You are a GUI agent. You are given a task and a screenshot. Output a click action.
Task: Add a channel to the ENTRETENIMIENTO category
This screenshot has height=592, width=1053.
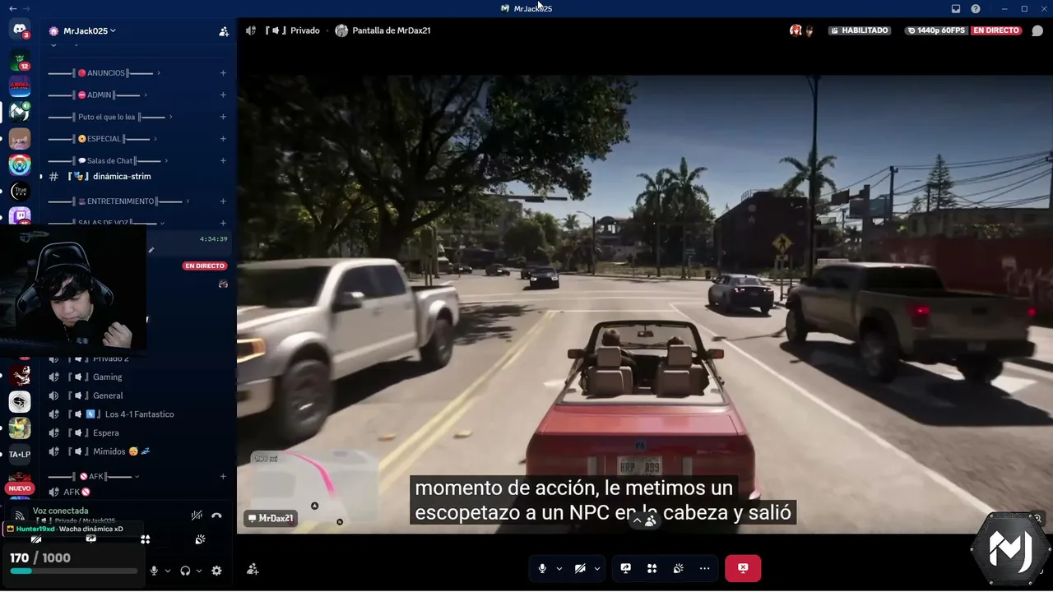click(x=223, y=201)
